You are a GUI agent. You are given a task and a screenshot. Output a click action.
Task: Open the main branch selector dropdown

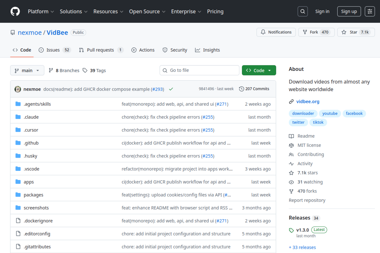27,70
